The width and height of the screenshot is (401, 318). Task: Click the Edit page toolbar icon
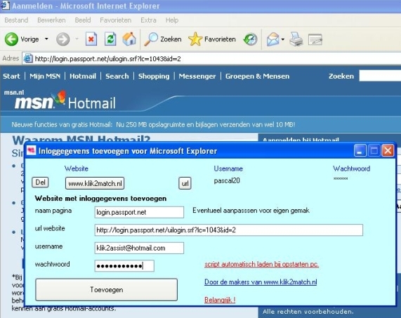[x=315, y=39]
